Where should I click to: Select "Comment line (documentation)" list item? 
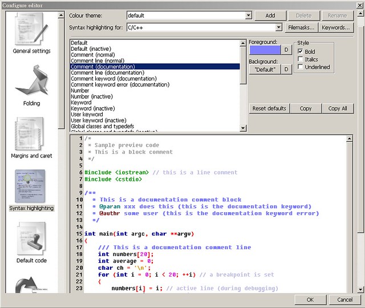tap(155, 72)
